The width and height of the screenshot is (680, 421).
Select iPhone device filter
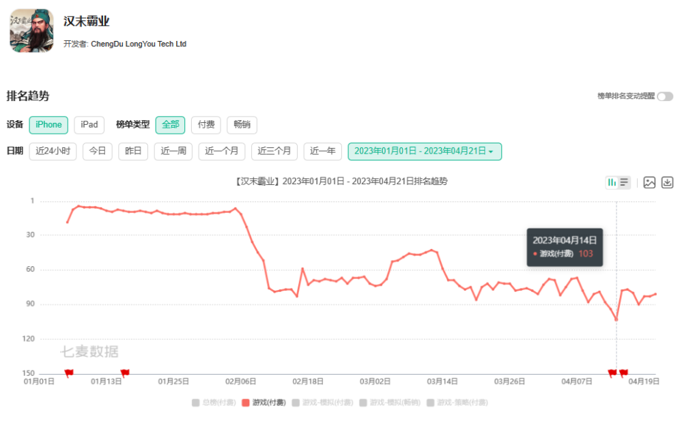coord(48,125)
